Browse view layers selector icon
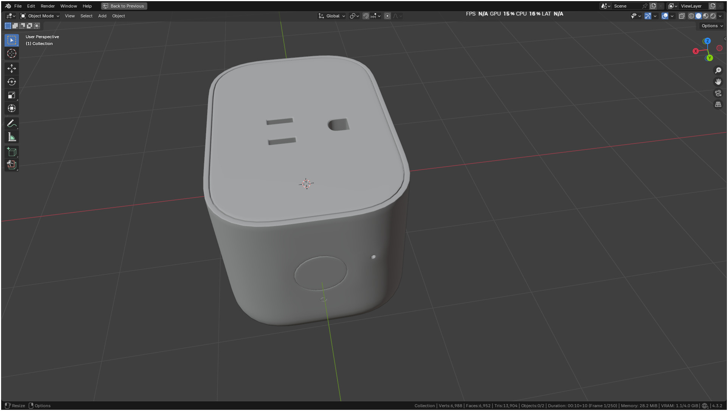 [673, 6]
